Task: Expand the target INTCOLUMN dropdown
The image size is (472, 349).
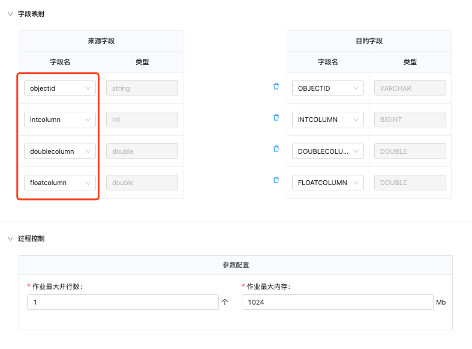Action: click(327, 120)
